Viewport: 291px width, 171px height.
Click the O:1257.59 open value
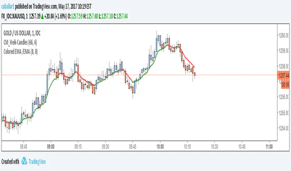(75, 16)
